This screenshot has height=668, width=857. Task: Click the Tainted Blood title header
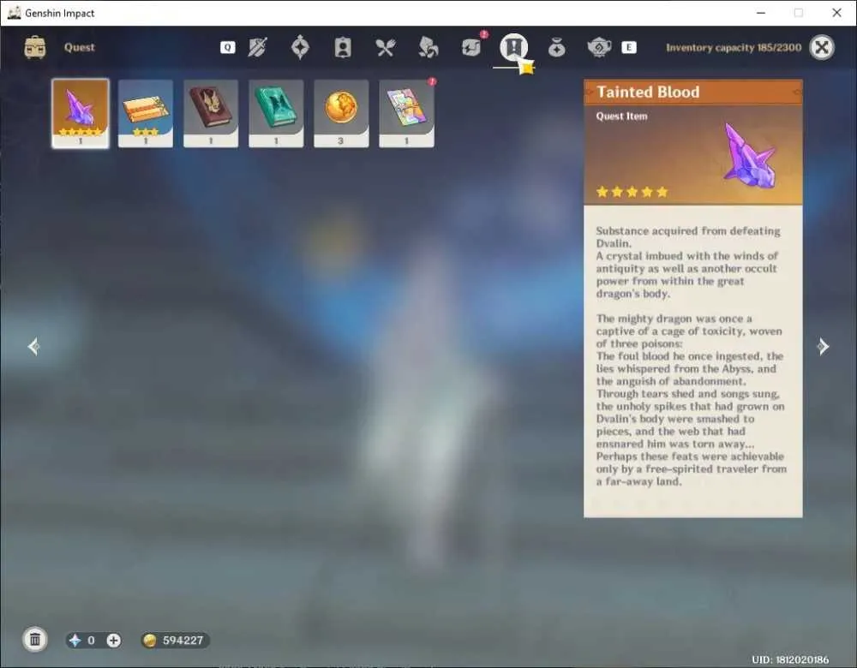coord(693,92)
